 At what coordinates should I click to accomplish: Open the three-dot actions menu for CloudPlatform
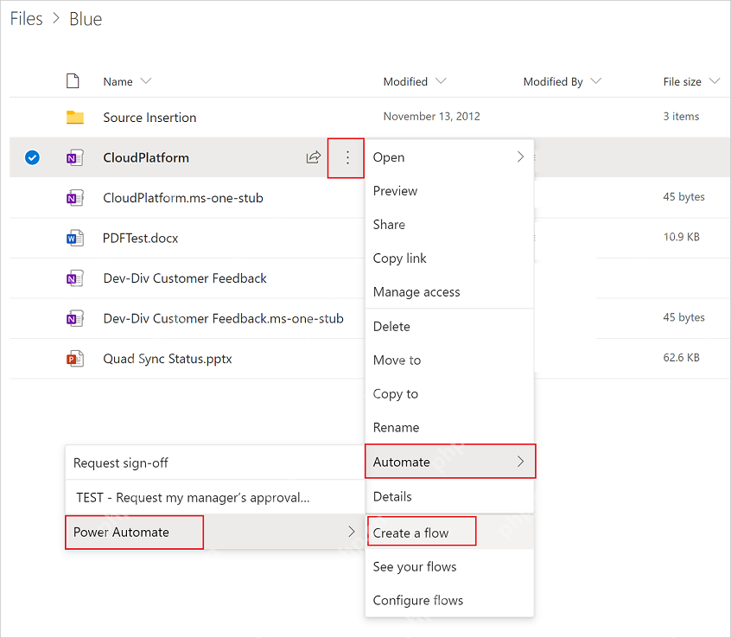347,157
